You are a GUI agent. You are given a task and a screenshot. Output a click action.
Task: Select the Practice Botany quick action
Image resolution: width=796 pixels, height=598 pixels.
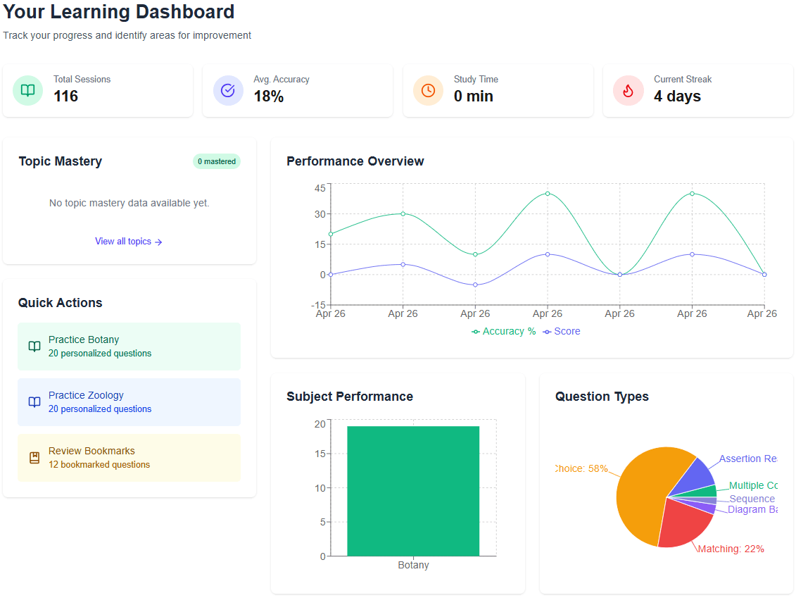129,346
